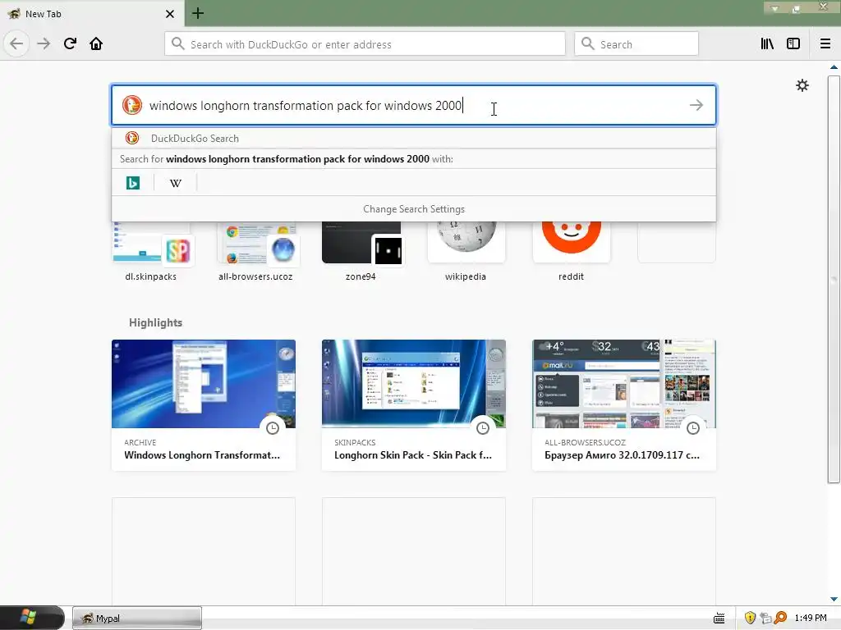Open reddit top site tile
841x630 pixels.
coord(572,252)
